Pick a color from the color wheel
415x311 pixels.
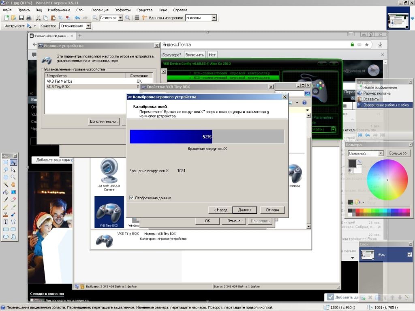point(387,180)
